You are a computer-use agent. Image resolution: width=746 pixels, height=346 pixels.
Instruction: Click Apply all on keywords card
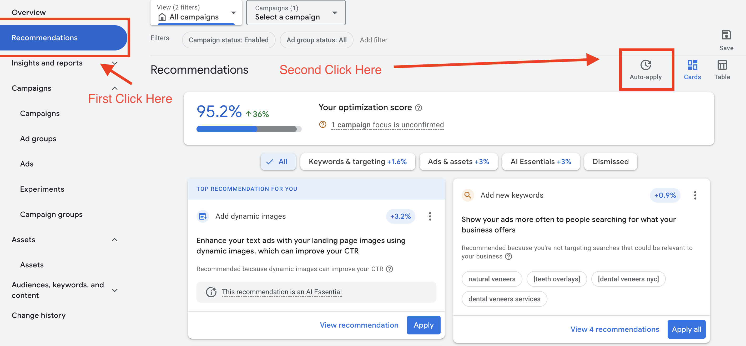tap(686, 329)
